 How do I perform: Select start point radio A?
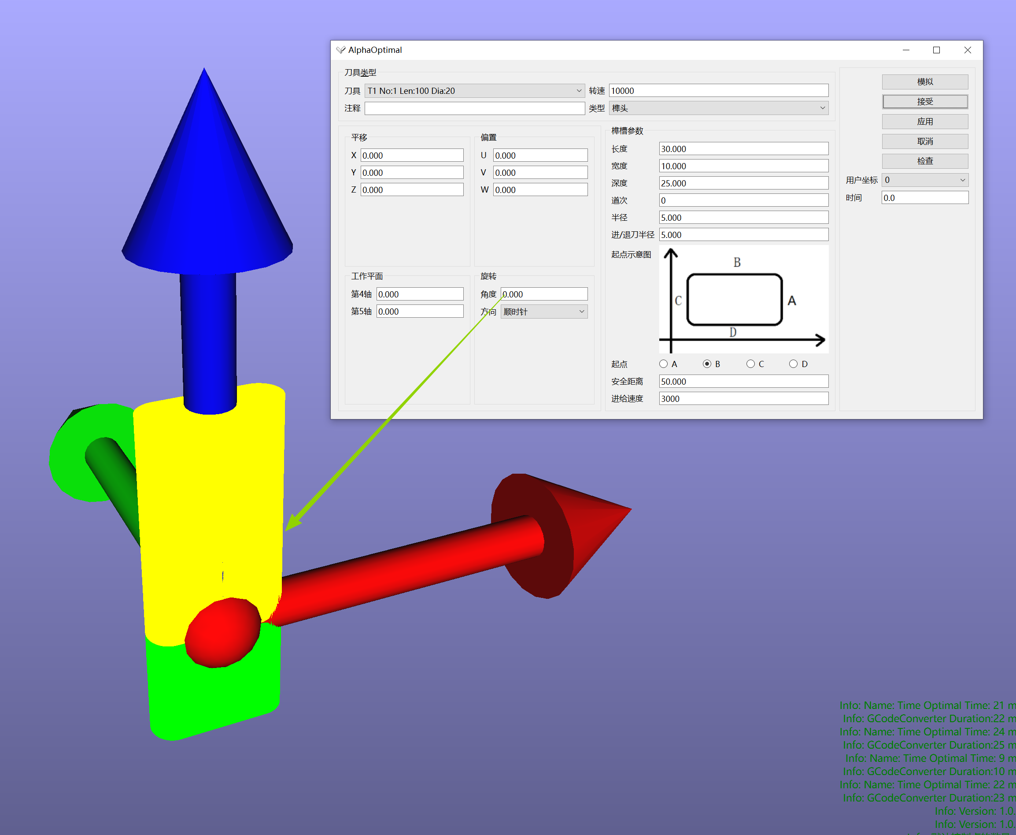[x=664, y=364]
